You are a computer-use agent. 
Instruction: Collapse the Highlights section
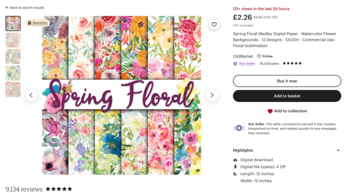338,150
